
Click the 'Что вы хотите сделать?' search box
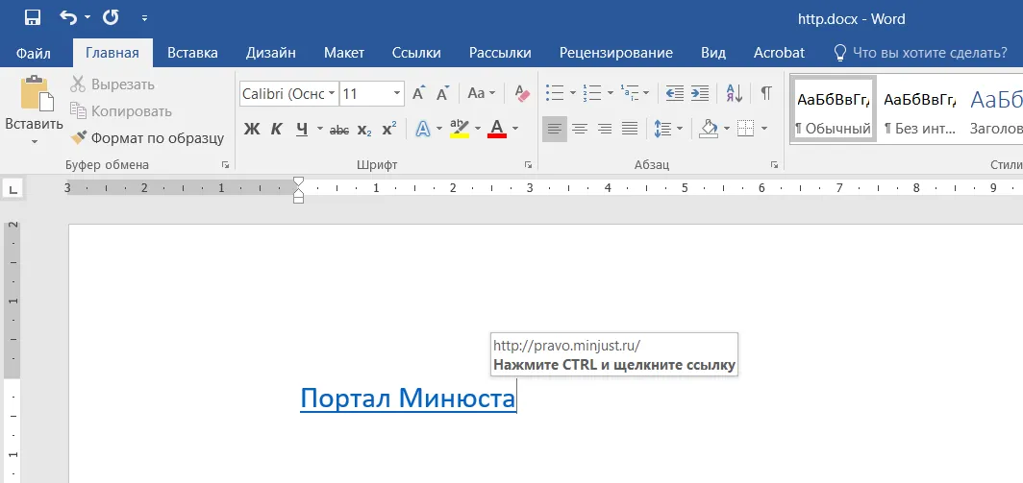[921, 53]
